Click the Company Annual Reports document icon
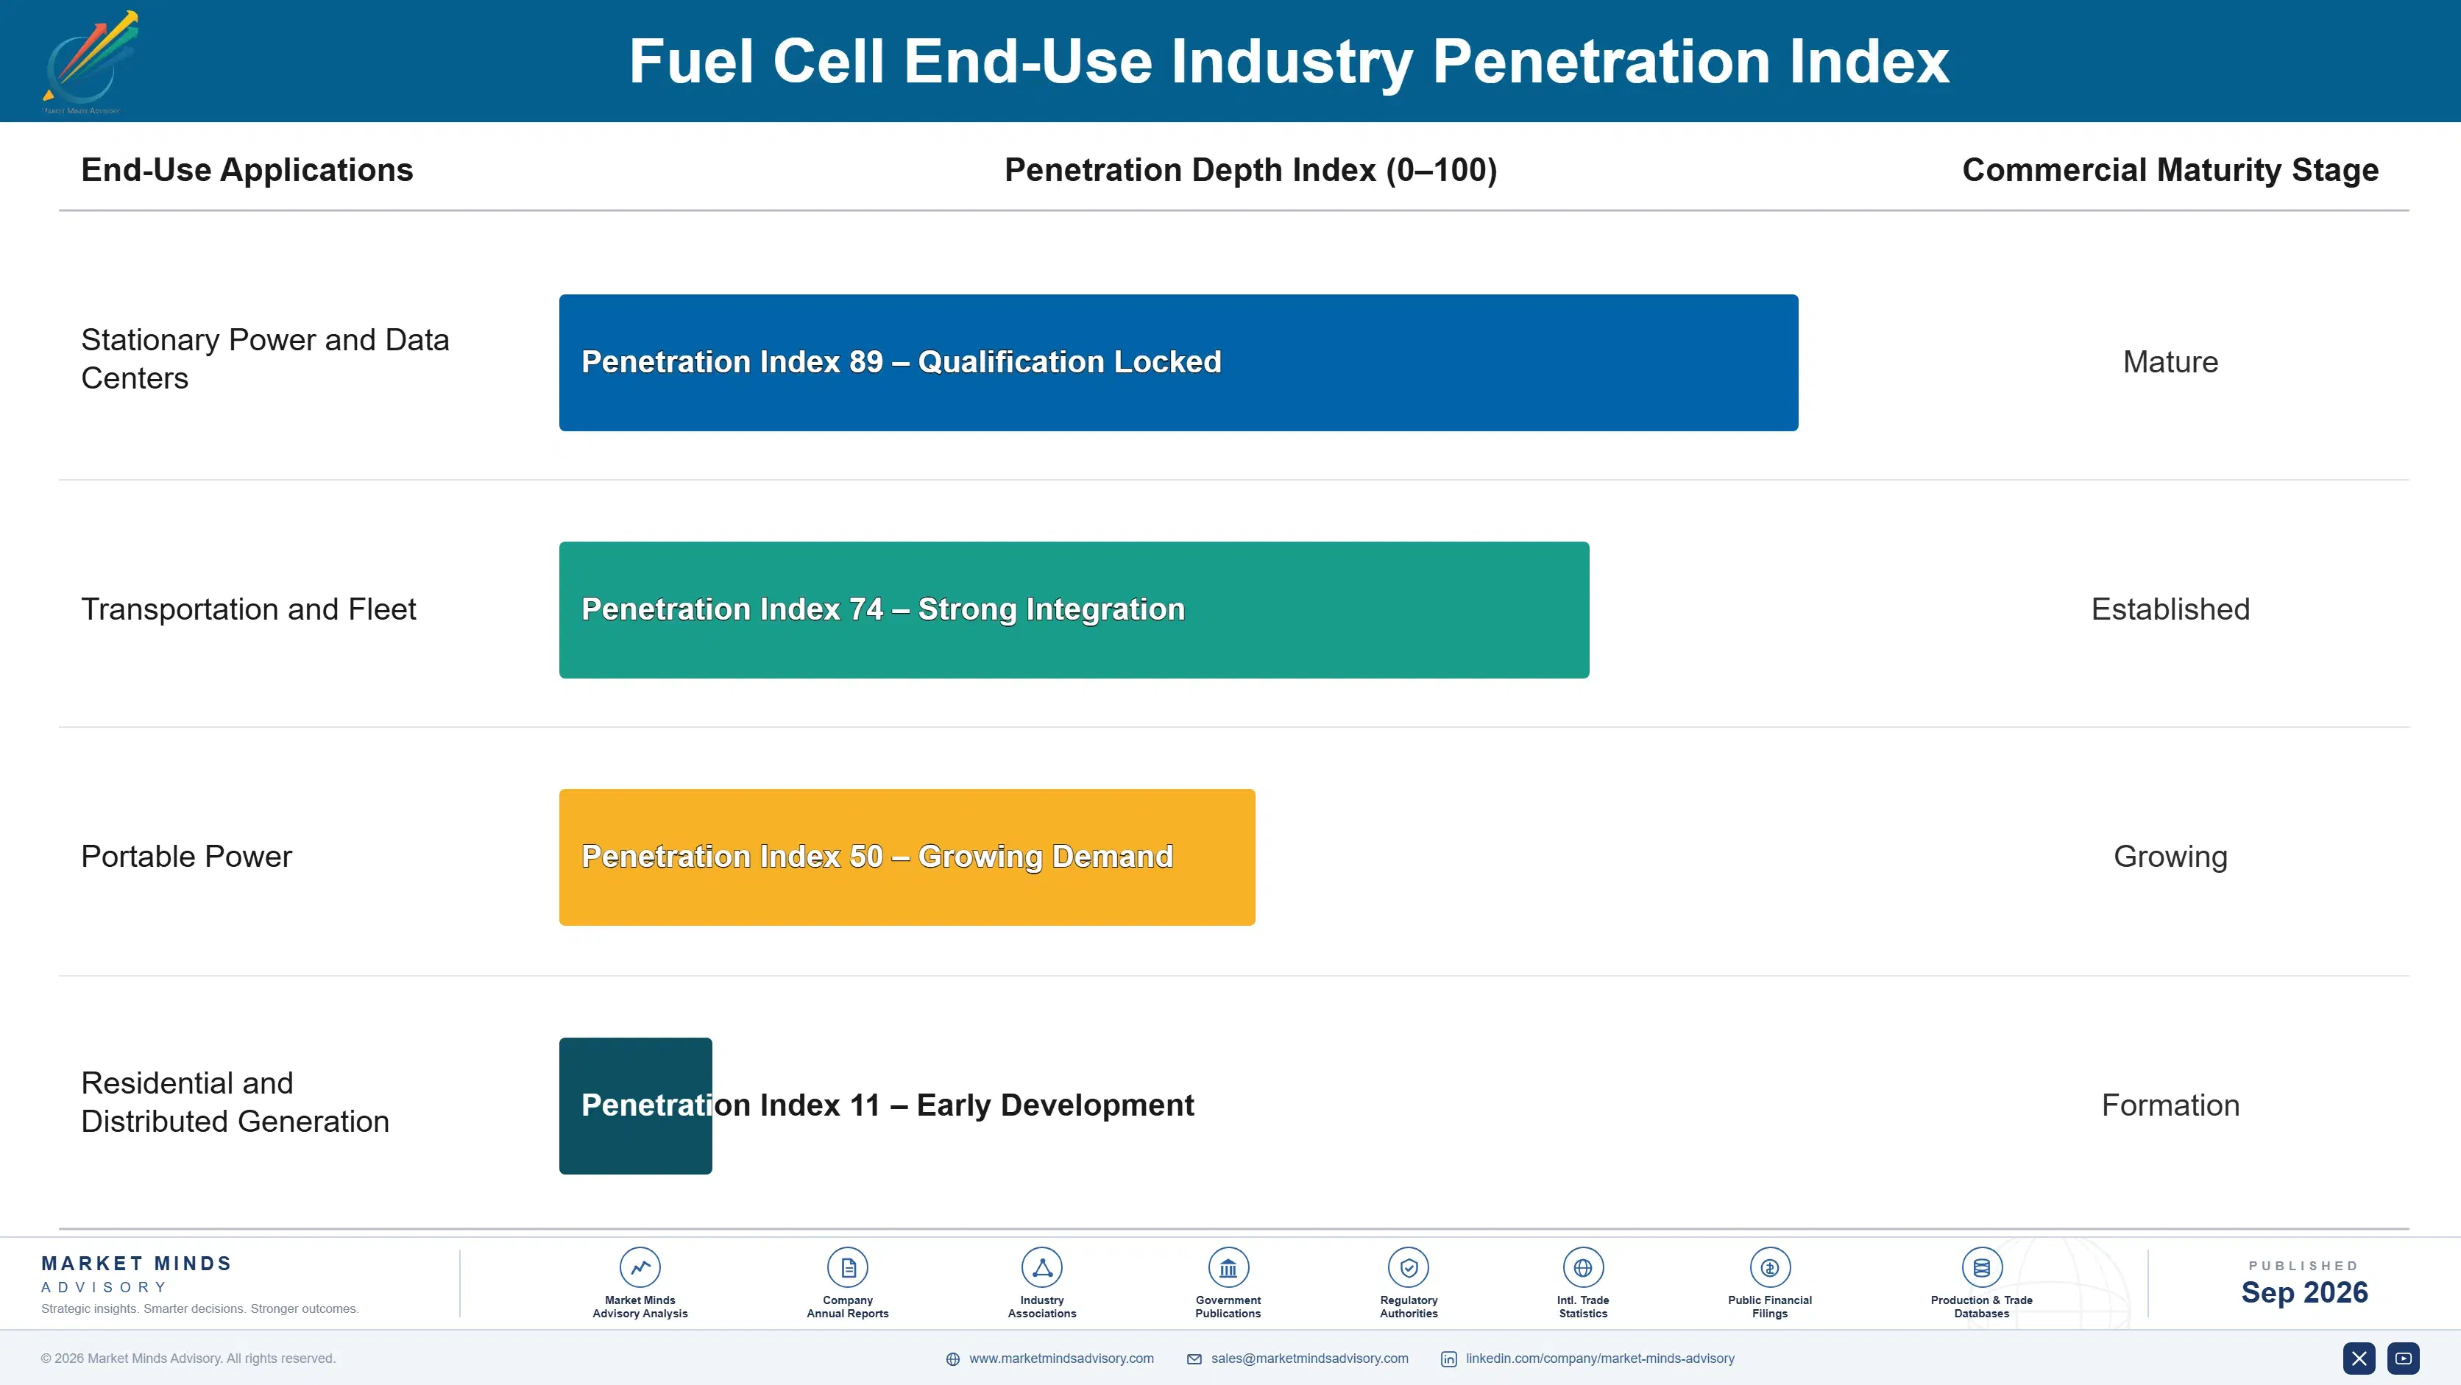The height and width of the screenshot is (1385, 2461). (x=847, y=1267)
